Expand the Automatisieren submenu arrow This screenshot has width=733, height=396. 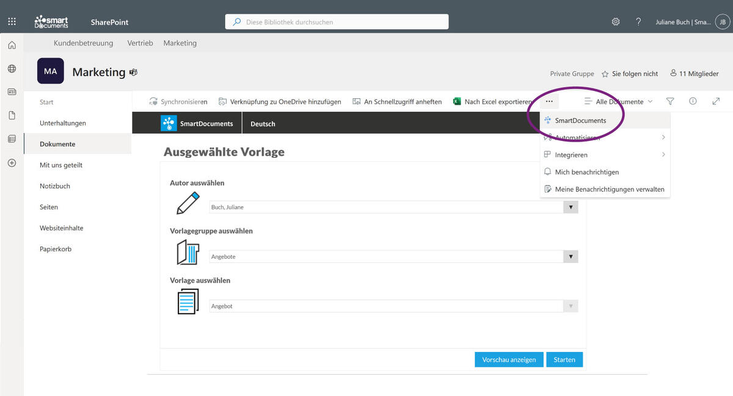(x=663, y=138)
